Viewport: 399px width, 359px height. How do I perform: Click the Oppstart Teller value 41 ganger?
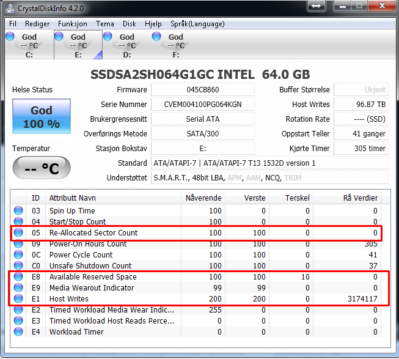361,134
